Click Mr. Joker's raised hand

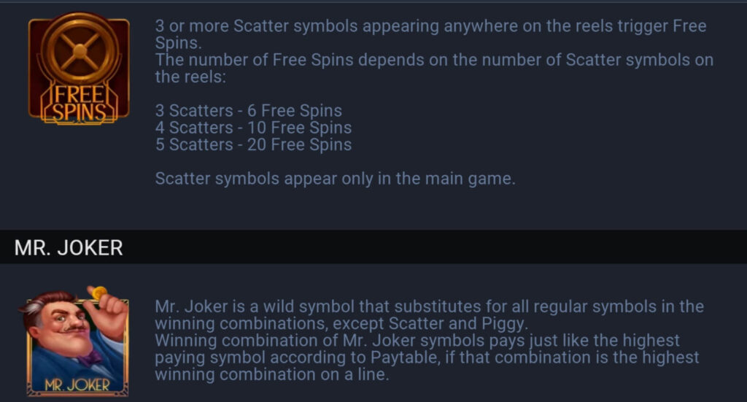107,314
